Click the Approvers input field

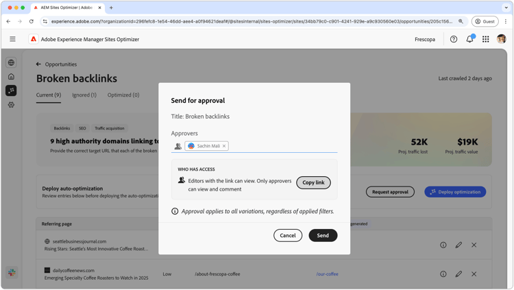(254, 146)
